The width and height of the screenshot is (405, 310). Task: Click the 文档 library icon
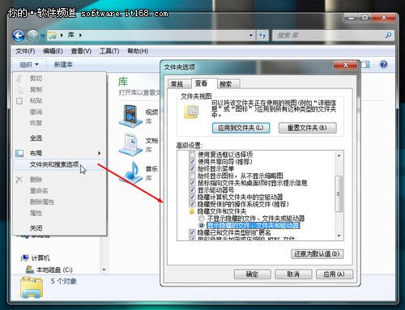coord(130,144)
